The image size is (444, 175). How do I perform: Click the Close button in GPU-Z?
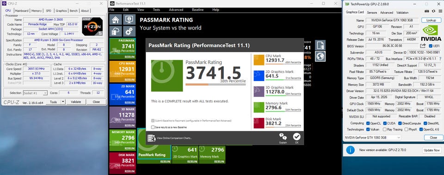point(433,138)
